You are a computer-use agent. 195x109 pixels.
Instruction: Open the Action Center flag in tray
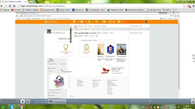tap(179, 107)
